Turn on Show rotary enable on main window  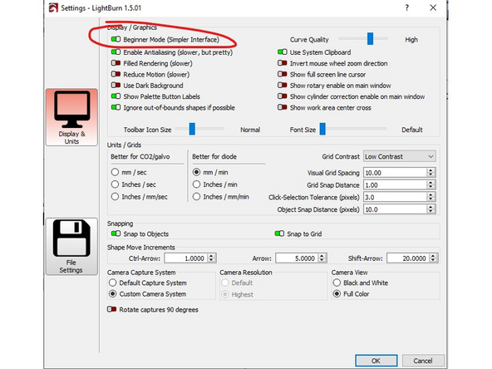click(x=283, y=85)
